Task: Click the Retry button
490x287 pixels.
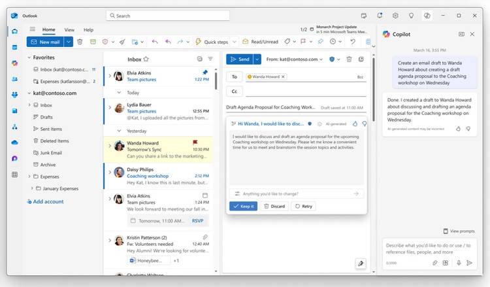Action: tap(303, 206)
